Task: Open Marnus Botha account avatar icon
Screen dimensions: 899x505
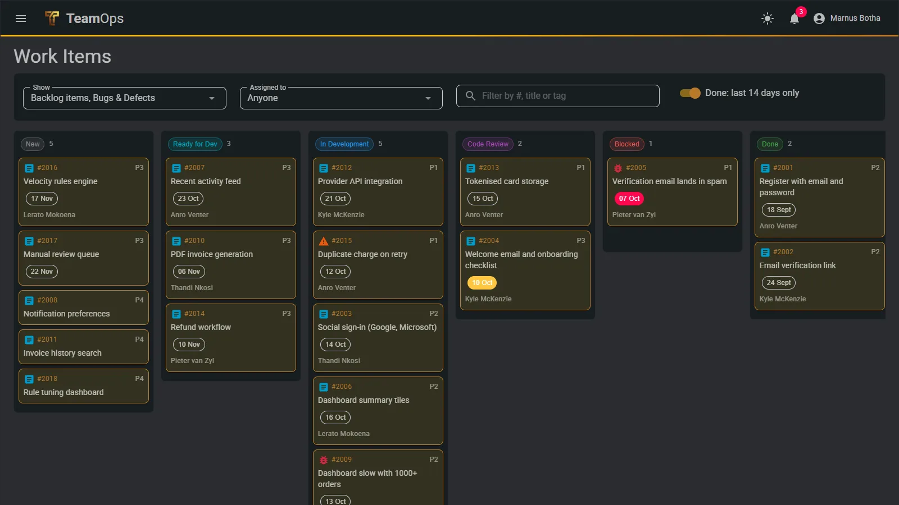Action: 819,19
